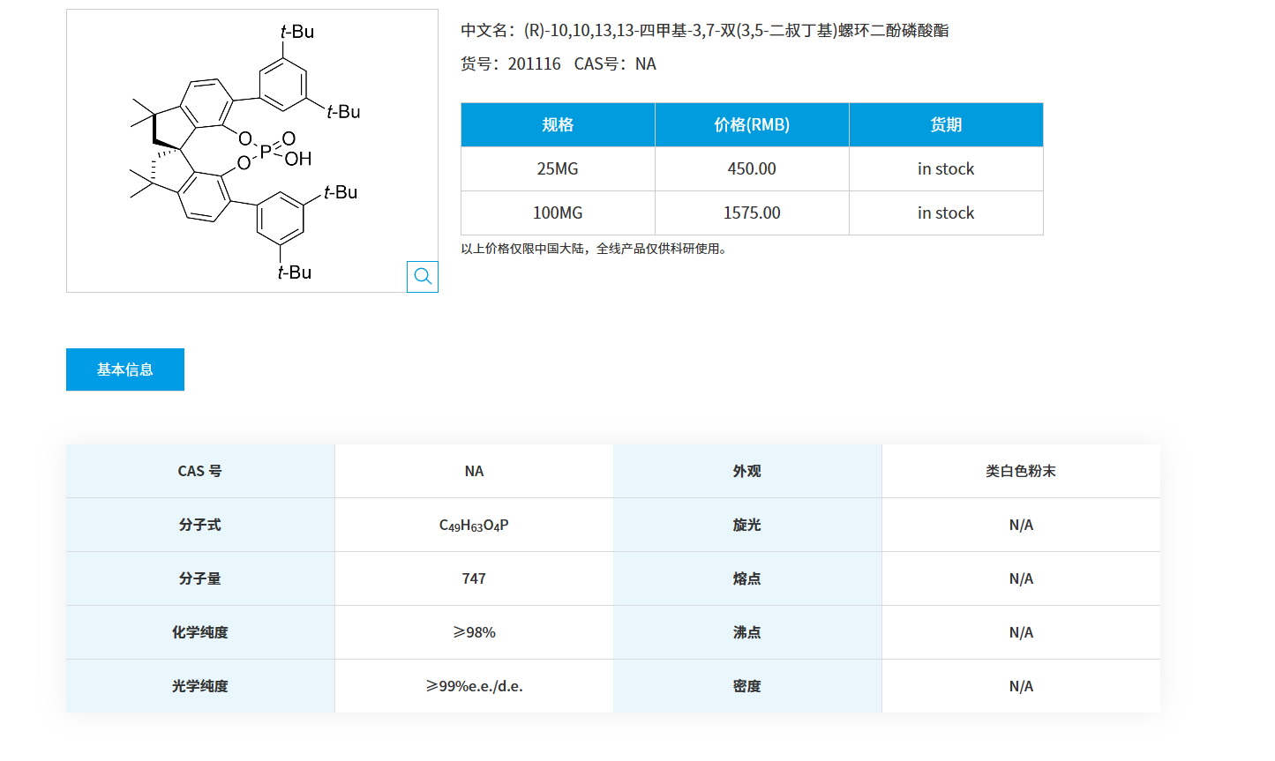
Task: Click the 外观 value 类白色粉末
Action: point(1021,471)
